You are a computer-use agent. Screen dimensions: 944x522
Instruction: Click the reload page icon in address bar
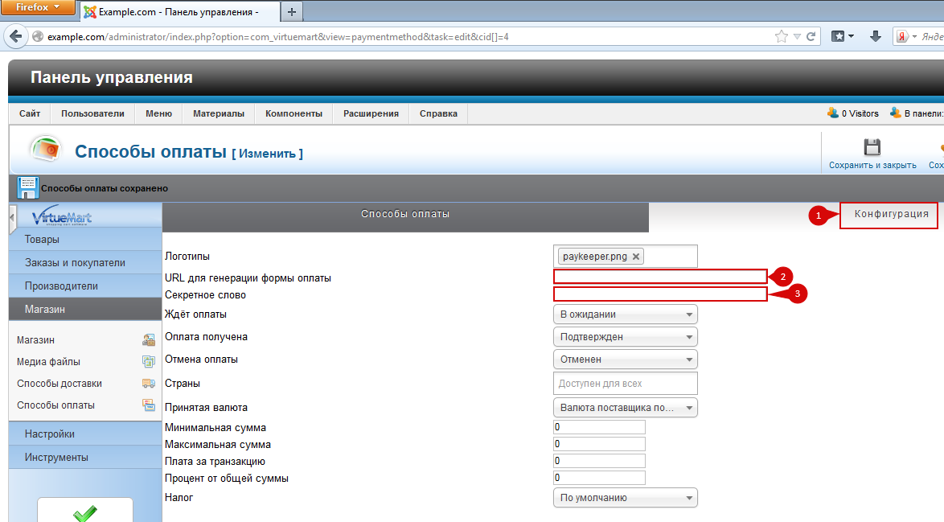[x=811, y=37]
